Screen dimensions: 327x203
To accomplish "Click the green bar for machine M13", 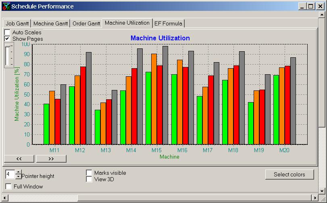I will (98, 127).
